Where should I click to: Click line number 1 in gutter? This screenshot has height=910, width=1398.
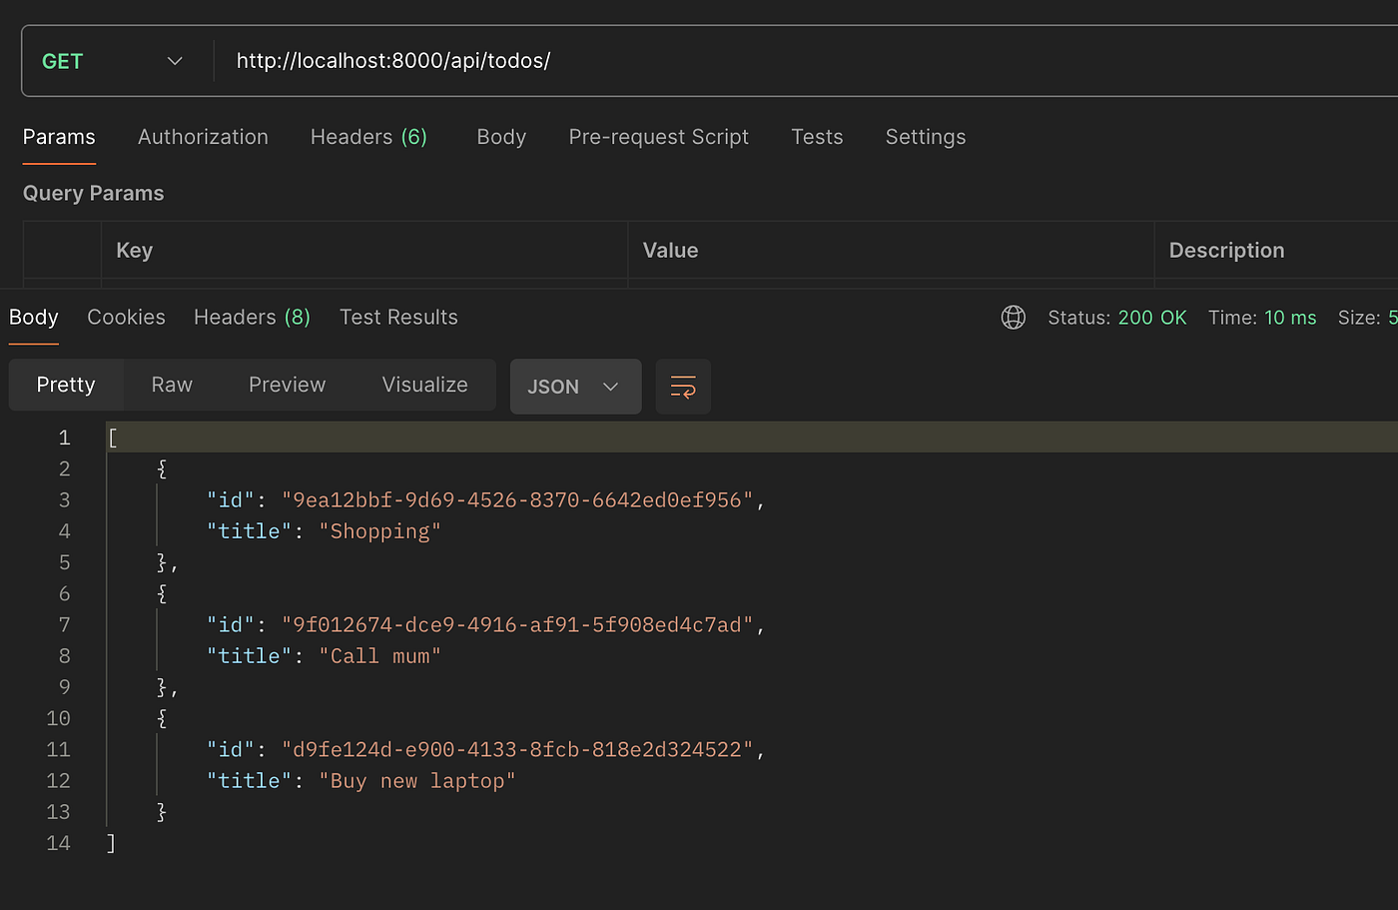[x=64, y=438]
